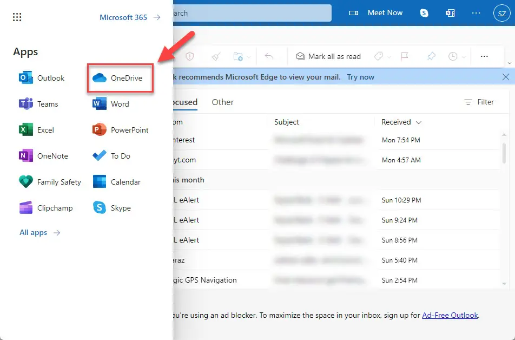Snooze the message using the clock icon
The width and height of the screenshot is (515, 340).
click(x=453, y=56)
